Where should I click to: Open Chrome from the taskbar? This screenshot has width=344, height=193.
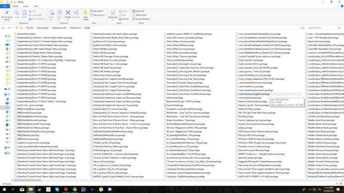75,189
